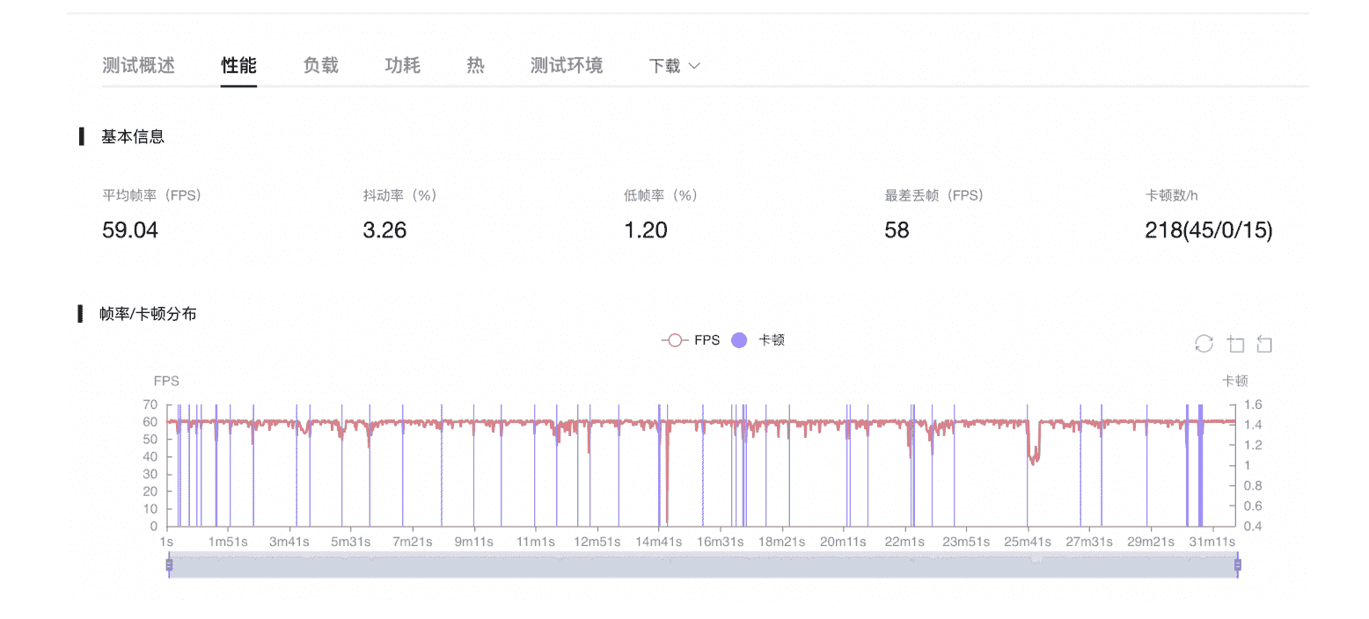Click the 1m51s time axis label
Screen dimensions: 1369x619
(228, 542)
